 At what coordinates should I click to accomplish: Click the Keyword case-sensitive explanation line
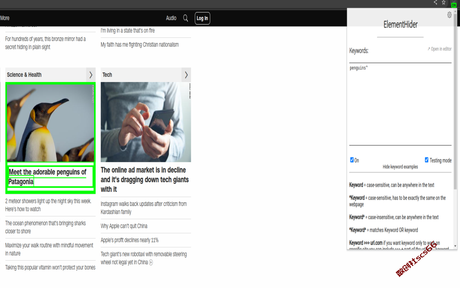click(392, 185)
